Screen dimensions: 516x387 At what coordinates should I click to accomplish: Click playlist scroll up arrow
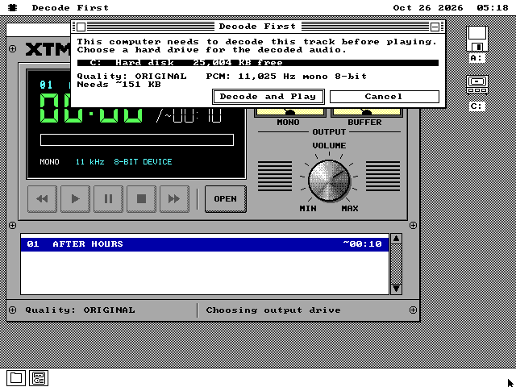click(x=396, y=239)
